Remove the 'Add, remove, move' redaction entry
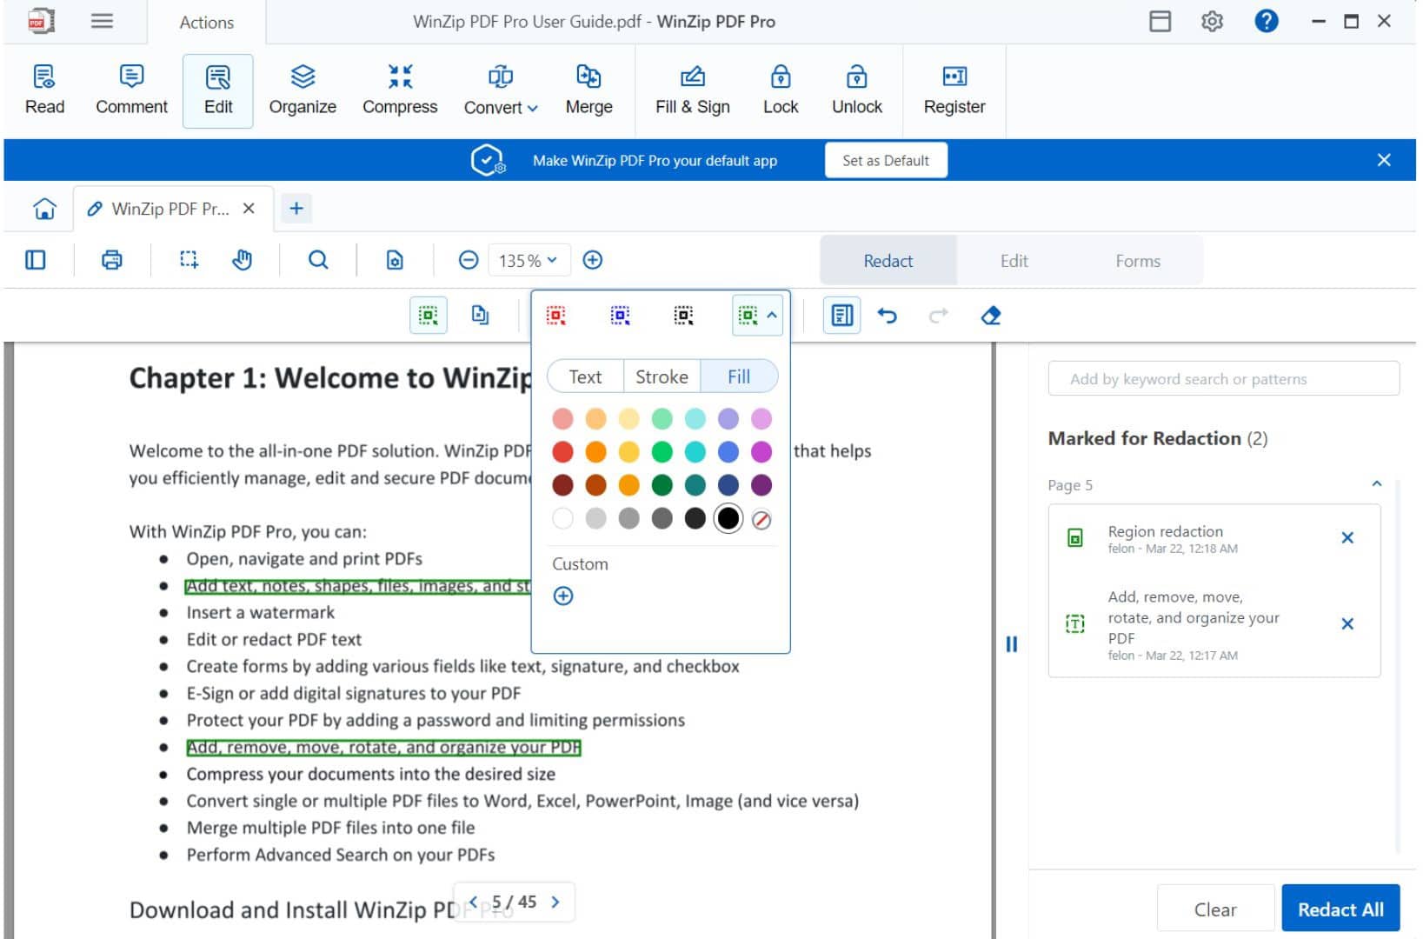Viewport: 1423px width, 939px height. pos(1347,624)
